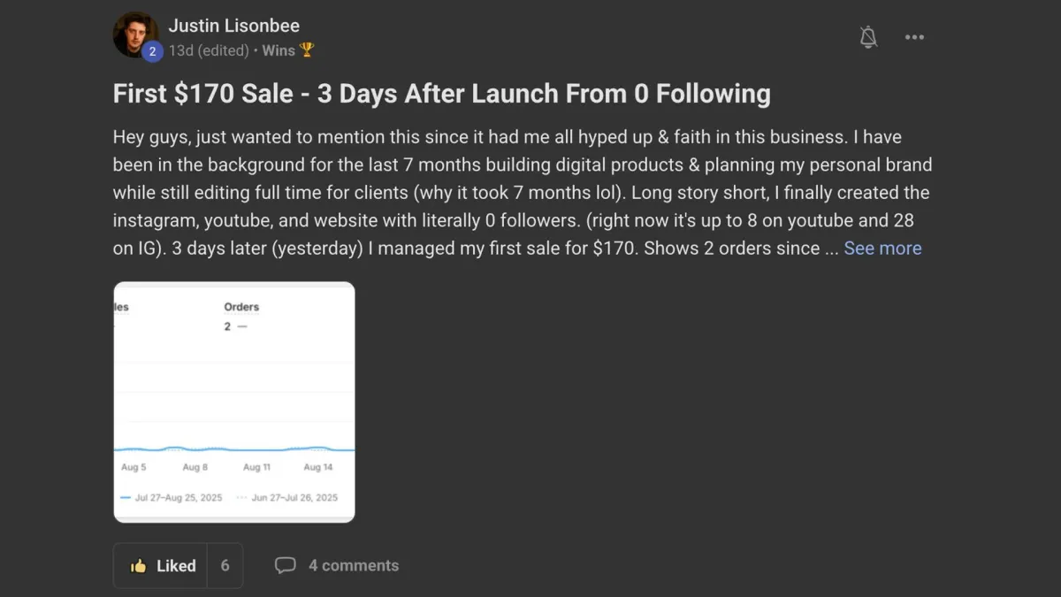
Task: Click the thumbs-up icon to unlike
Action: pyautogui.click(x=139, y=566)
